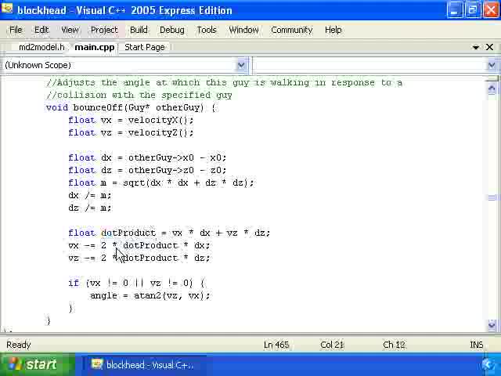Viewport: 501px width, 376px height.
Task: Maximize the Visual C++ window
Action: click(472, 9)
